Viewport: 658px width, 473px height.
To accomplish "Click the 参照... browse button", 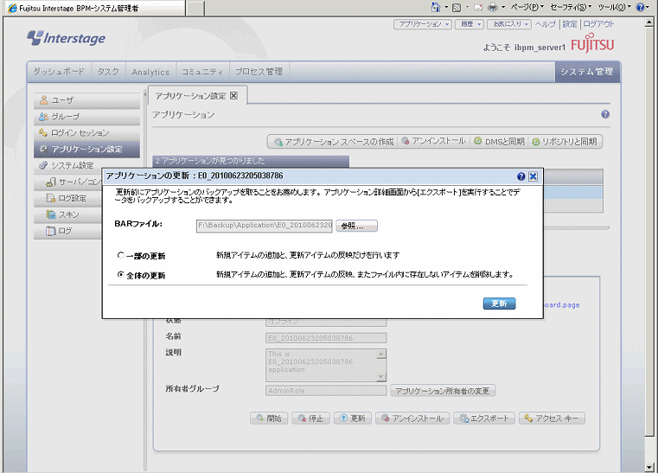I will coord(356,226).
